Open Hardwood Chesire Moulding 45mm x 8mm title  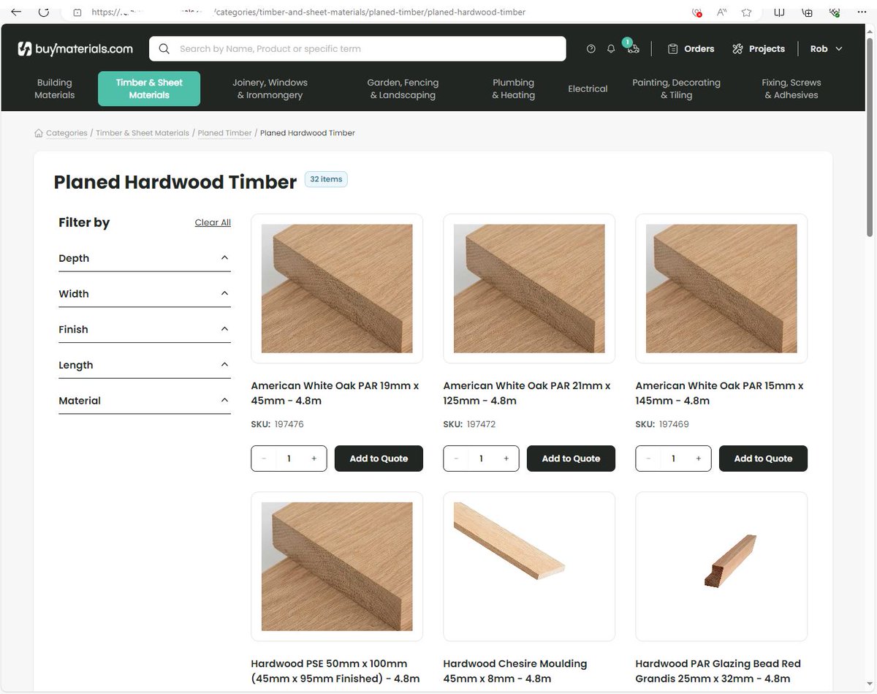[515, 671]
